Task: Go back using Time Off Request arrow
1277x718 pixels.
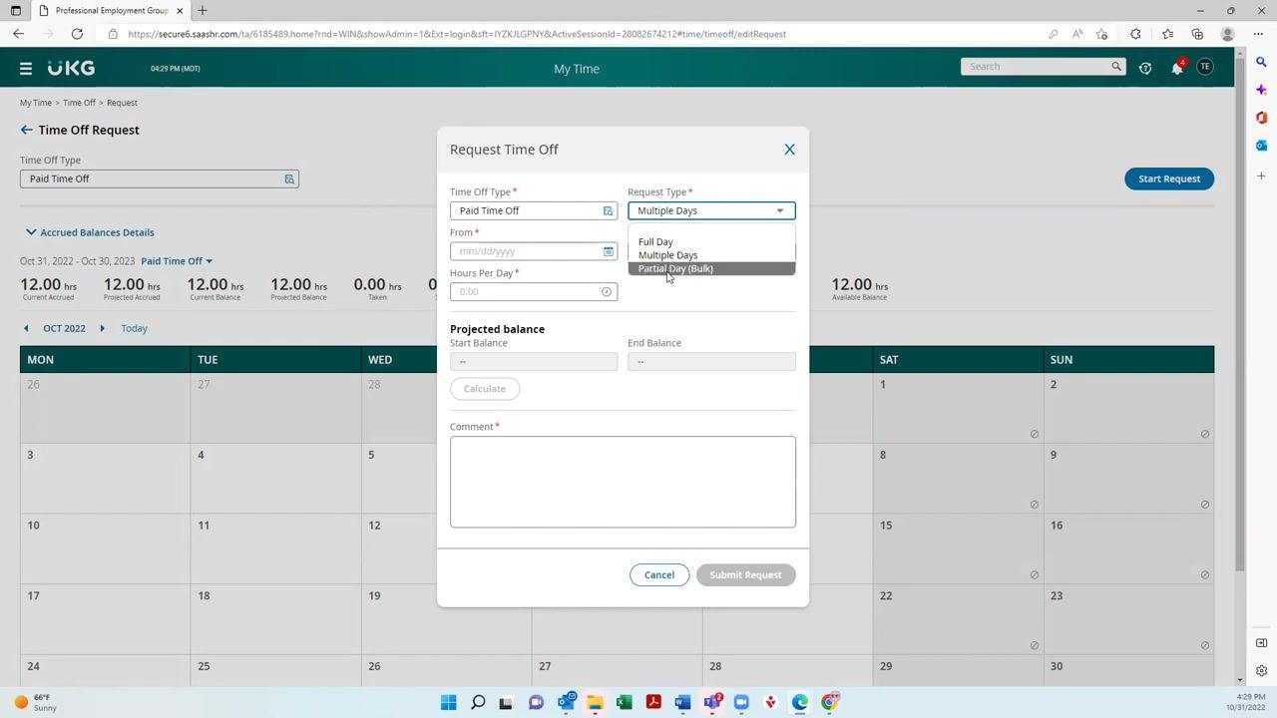Action: 26,130
